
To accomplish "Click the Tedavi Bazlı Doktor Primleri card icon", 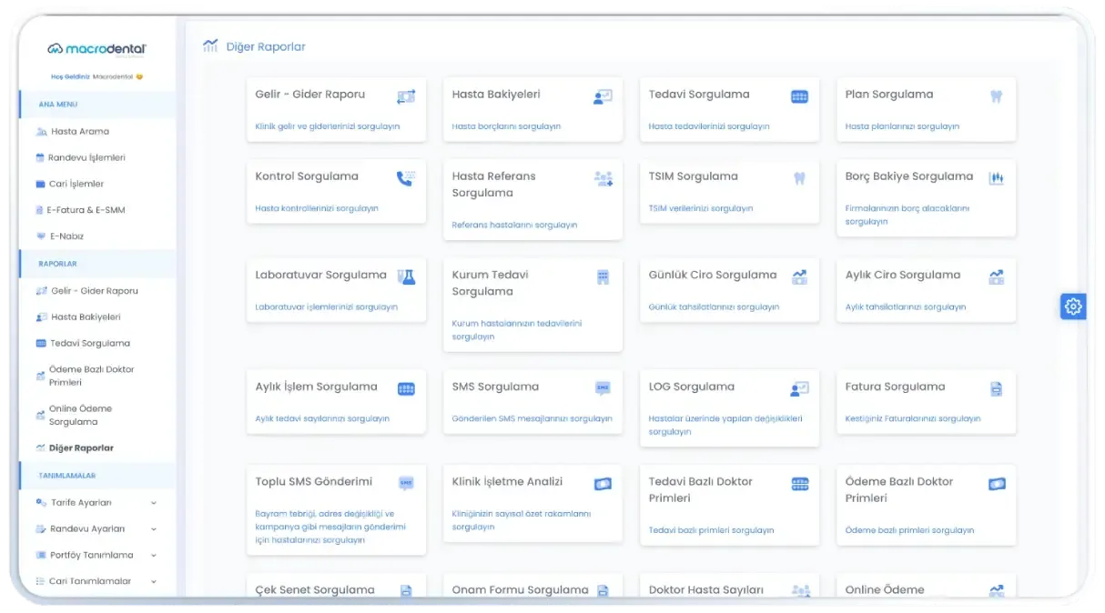I will click(799, 483).
